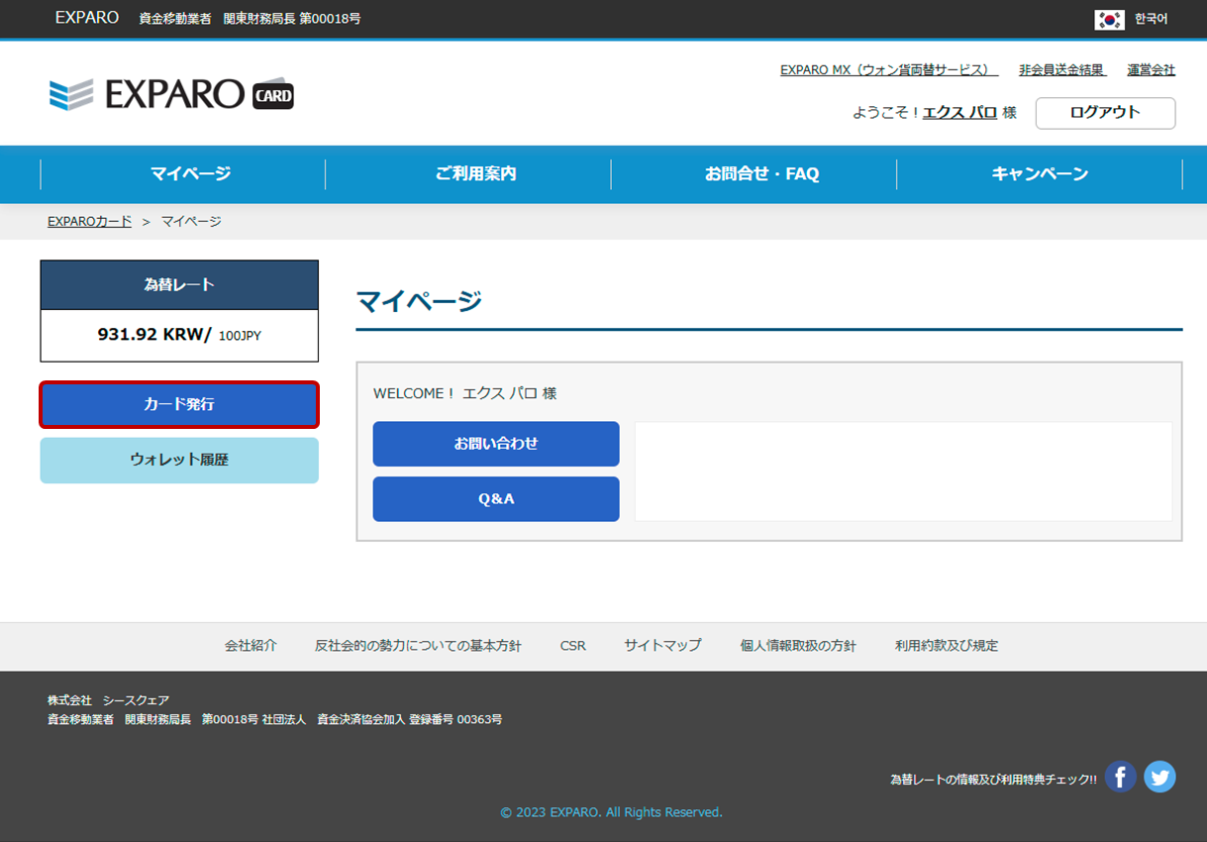Click the EXPARO CARD logo
This screenshot has height=842, width=1207.
(x=171, y=94)
